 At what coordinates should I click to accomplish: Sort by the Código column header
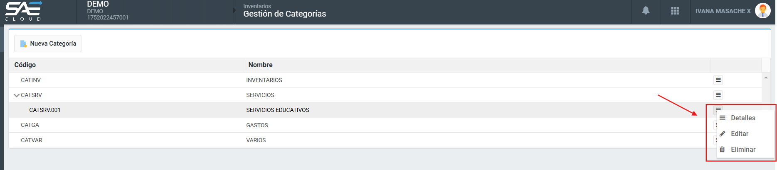[x=25, y=65]
